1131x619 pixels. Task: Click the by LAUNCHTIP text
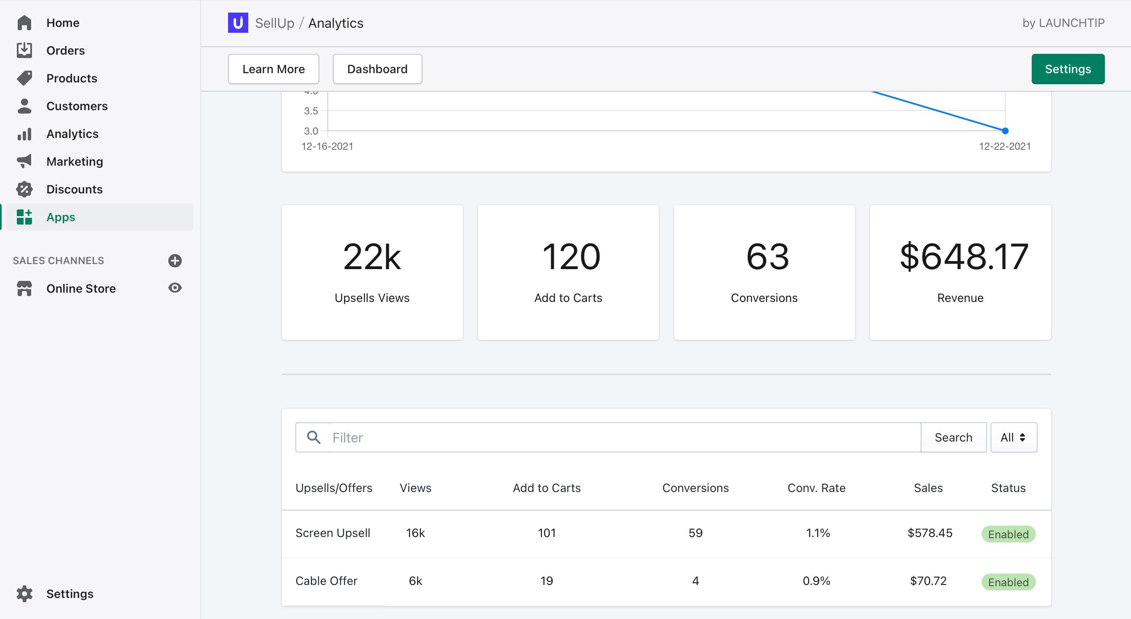point(1063,23)
